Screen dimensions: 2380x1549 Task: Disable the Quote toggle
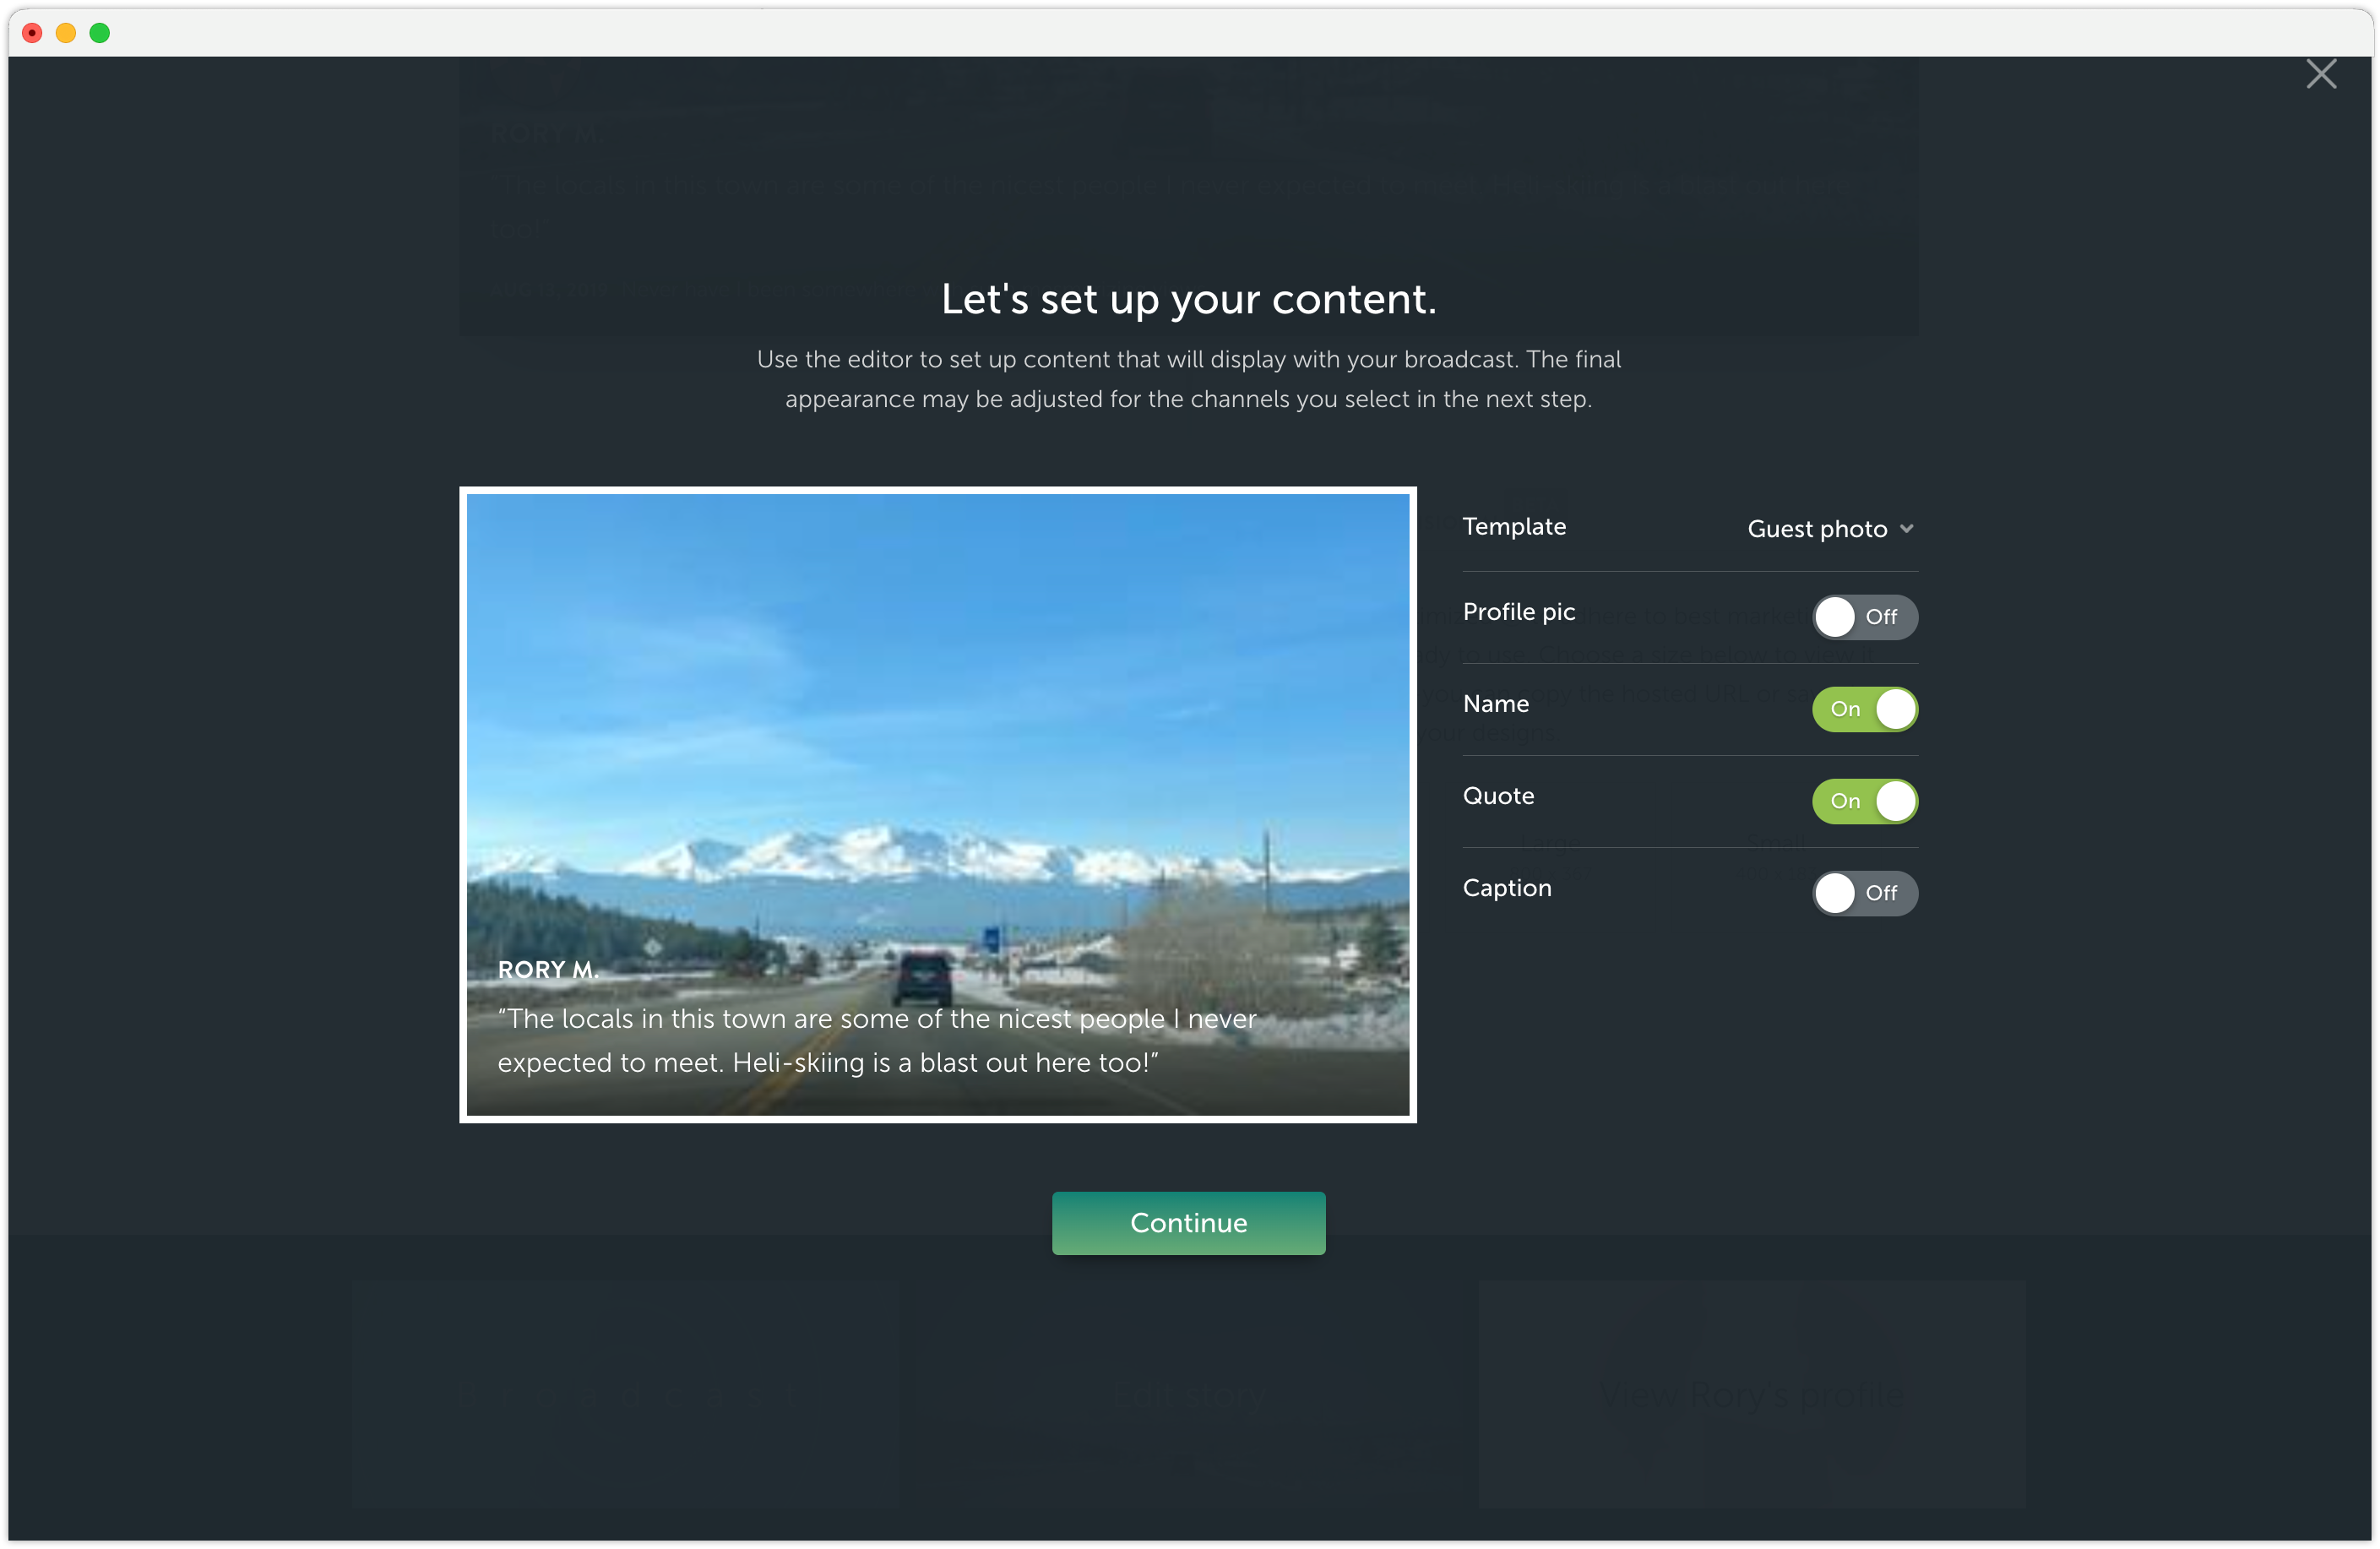1864,801
